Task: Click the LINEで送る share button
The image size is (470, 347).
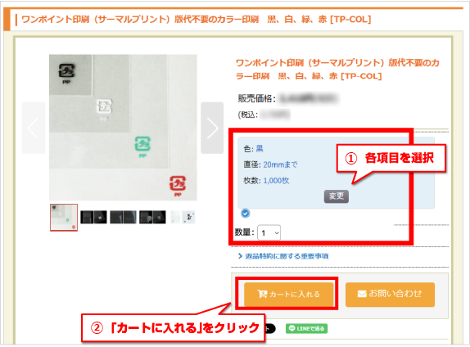Action: (x=306, y=328)
